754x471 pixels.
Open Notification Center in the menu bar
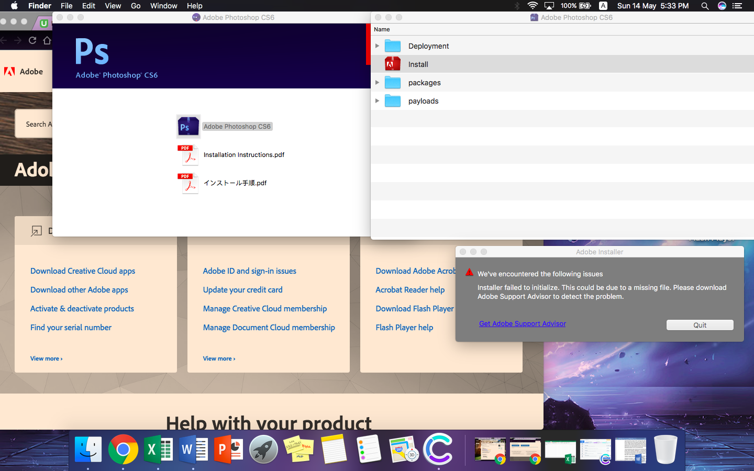[737, 6]
